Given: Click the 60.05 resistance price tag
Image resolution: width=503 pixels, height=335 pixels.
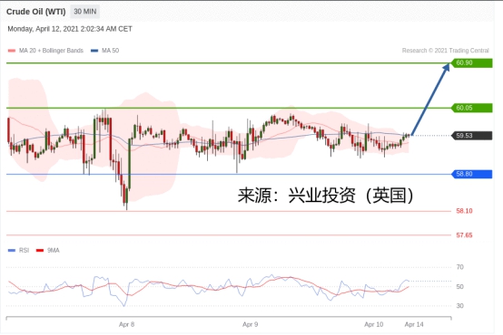Looking at the screenshot, I should (x=471, y=108).
